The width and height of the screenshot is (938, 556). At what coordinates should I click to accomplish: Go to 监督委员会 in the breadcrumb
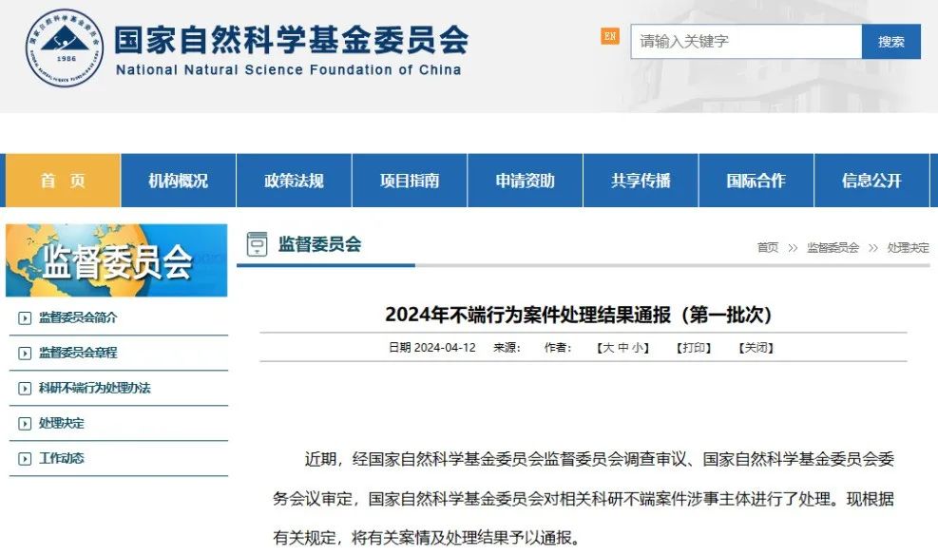click(833, 247)
